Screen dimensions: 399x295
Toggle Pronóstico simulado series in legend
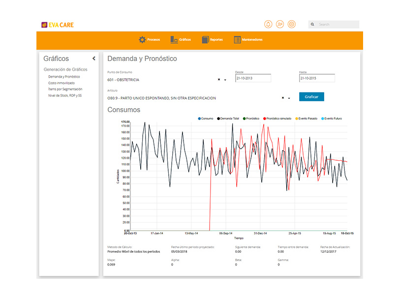click(x=277, y=118)
